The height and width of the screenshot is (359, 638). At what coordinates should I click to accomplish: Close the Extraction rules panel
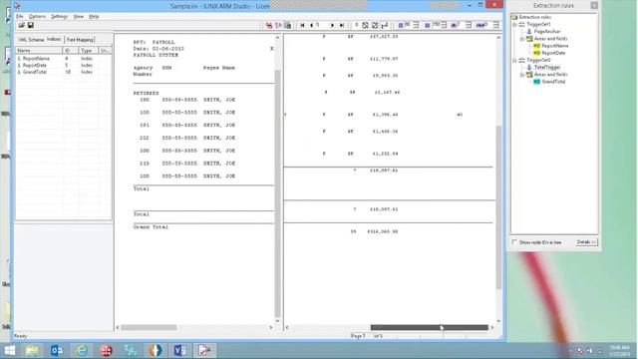[x=594, y=5]
